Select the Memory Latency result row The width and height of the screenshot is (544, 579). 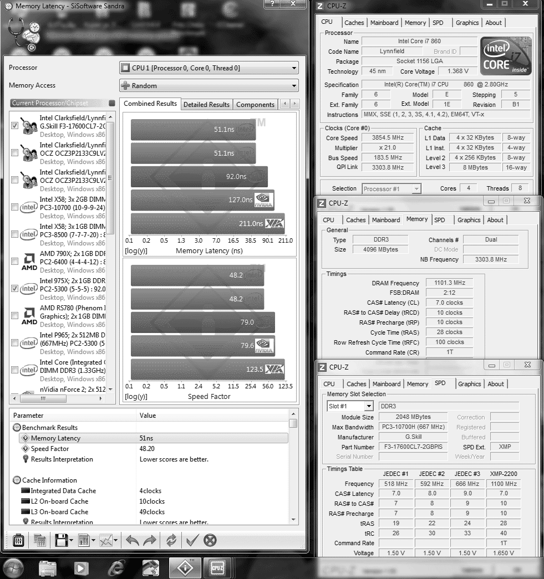click(154, 438)
